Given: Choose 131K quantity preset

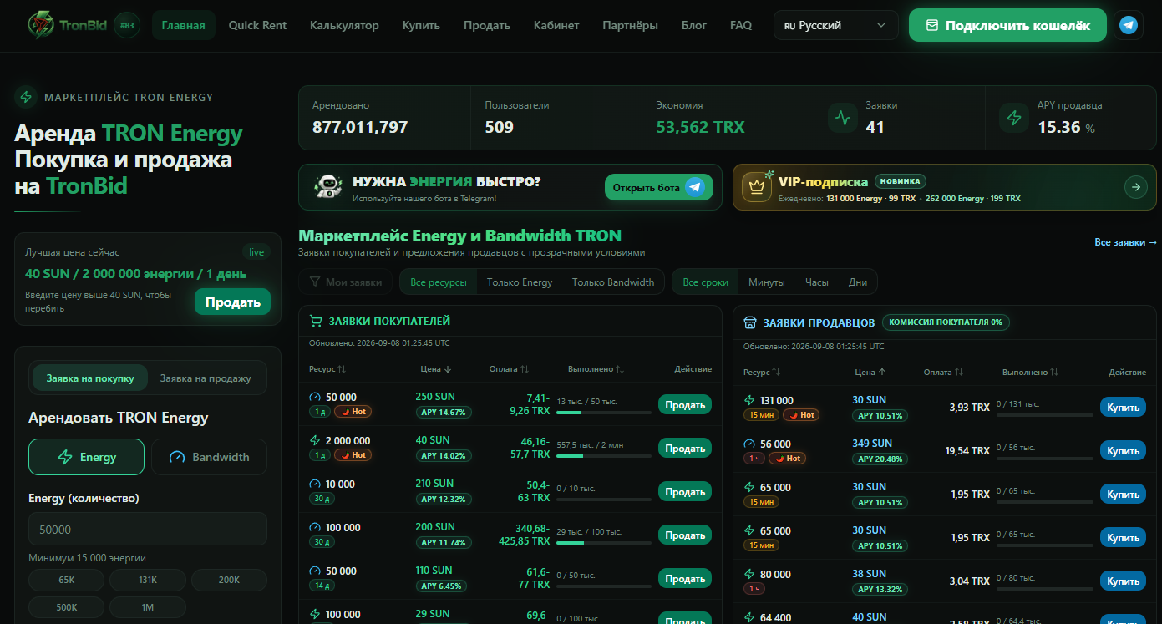Looking at the screenshot, I should coord(148,580).
